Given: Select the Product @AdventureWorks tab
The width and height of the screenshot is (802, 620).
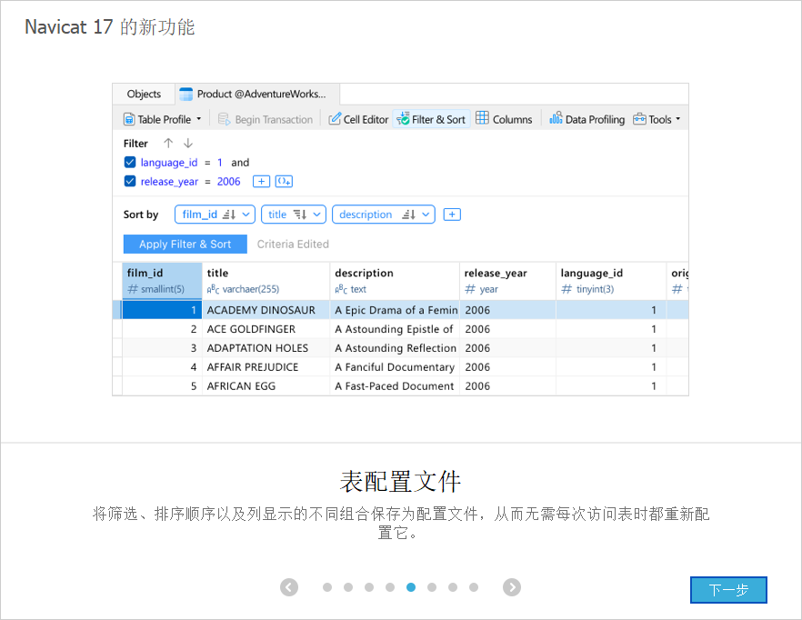Looking at the screenshot, I should (257, 95).
